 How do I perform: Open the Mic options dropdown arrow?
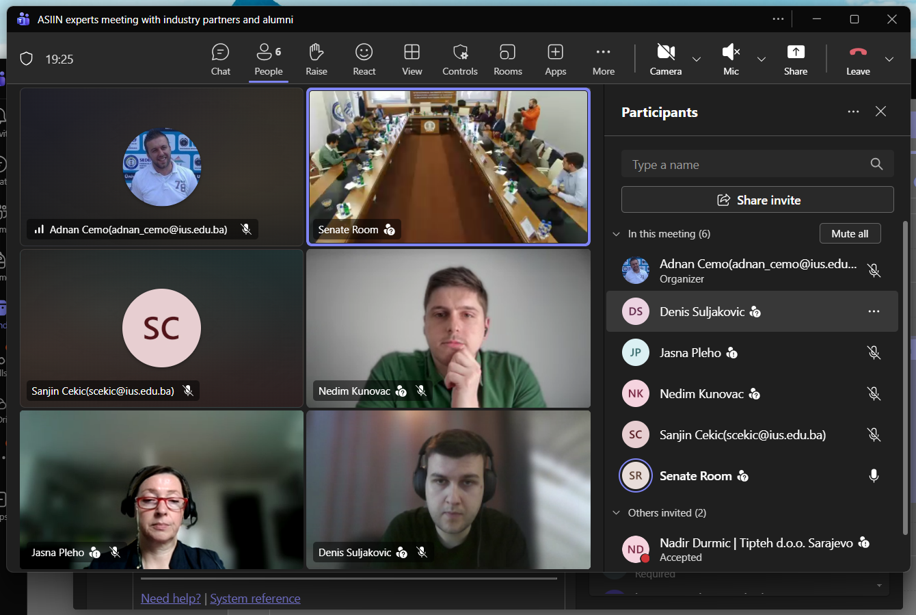coord(762,60)
